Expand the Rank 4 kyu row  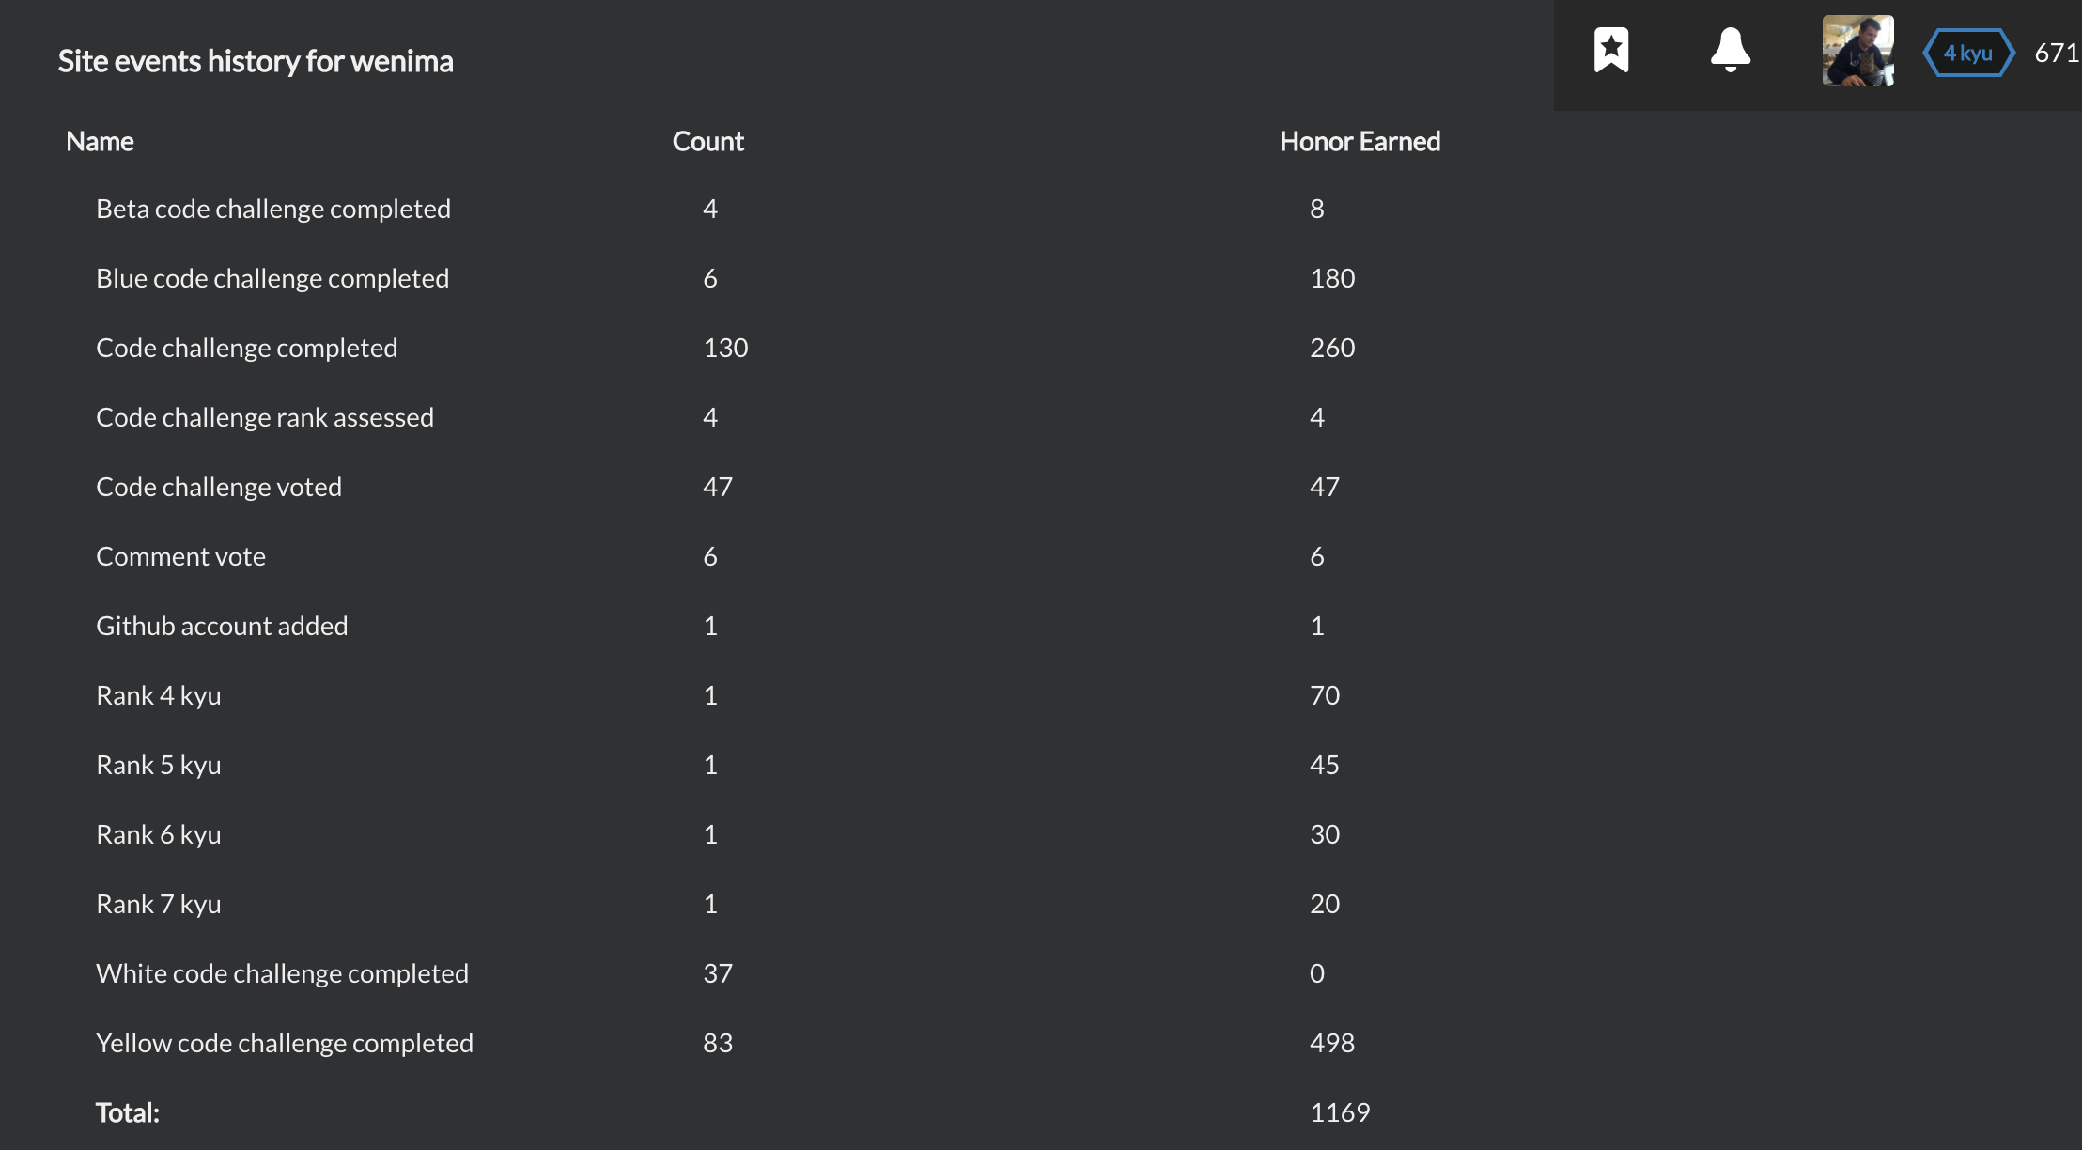pyautogui.click(x=159, y=694)
